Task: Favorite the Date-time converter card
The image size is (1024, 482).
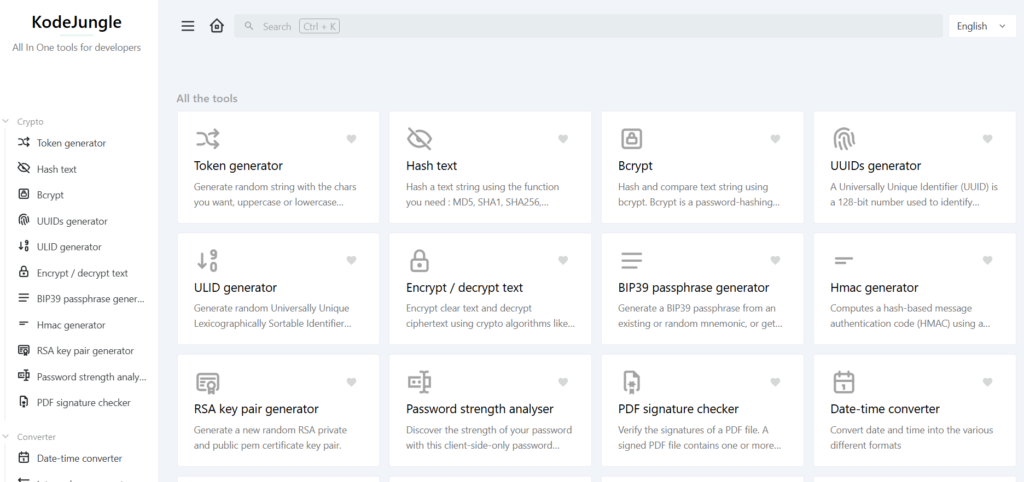Action: [987, 382]
